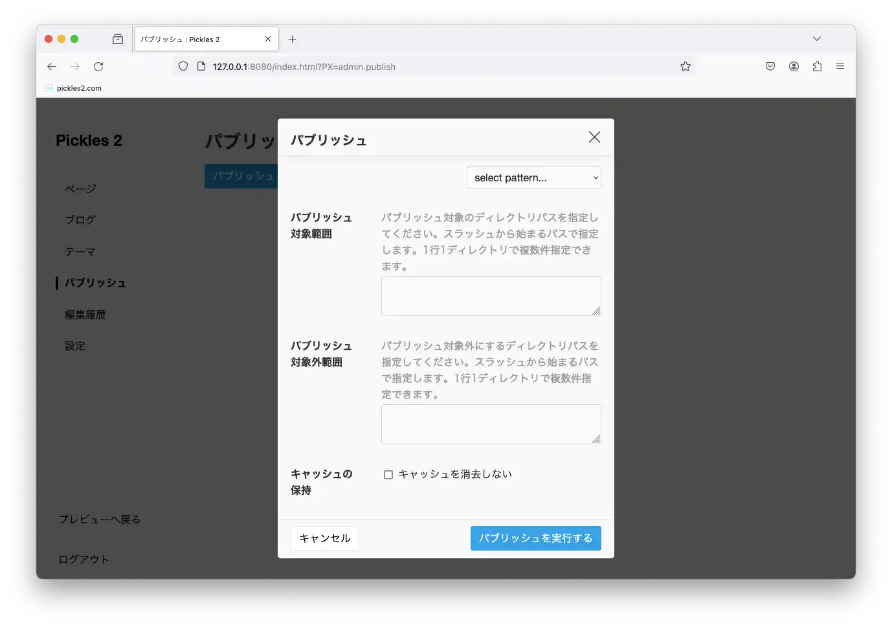Select the パブリッシュ : Pickles 2 tab
This screenshot has width=892, height=627.
click(x=201, y=40)
